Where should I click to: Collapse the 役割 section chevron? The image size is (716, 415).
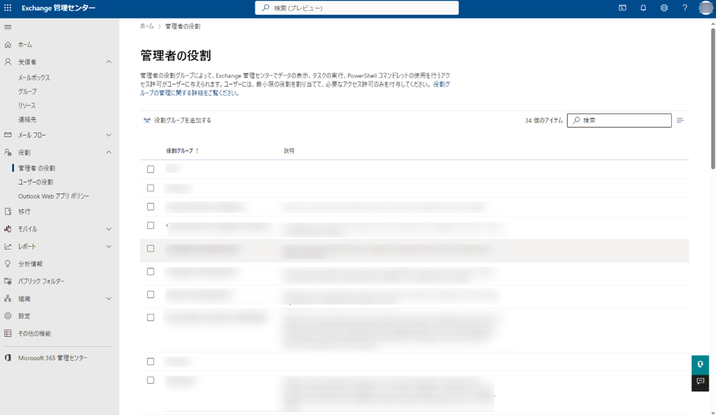tap(109, 152)
